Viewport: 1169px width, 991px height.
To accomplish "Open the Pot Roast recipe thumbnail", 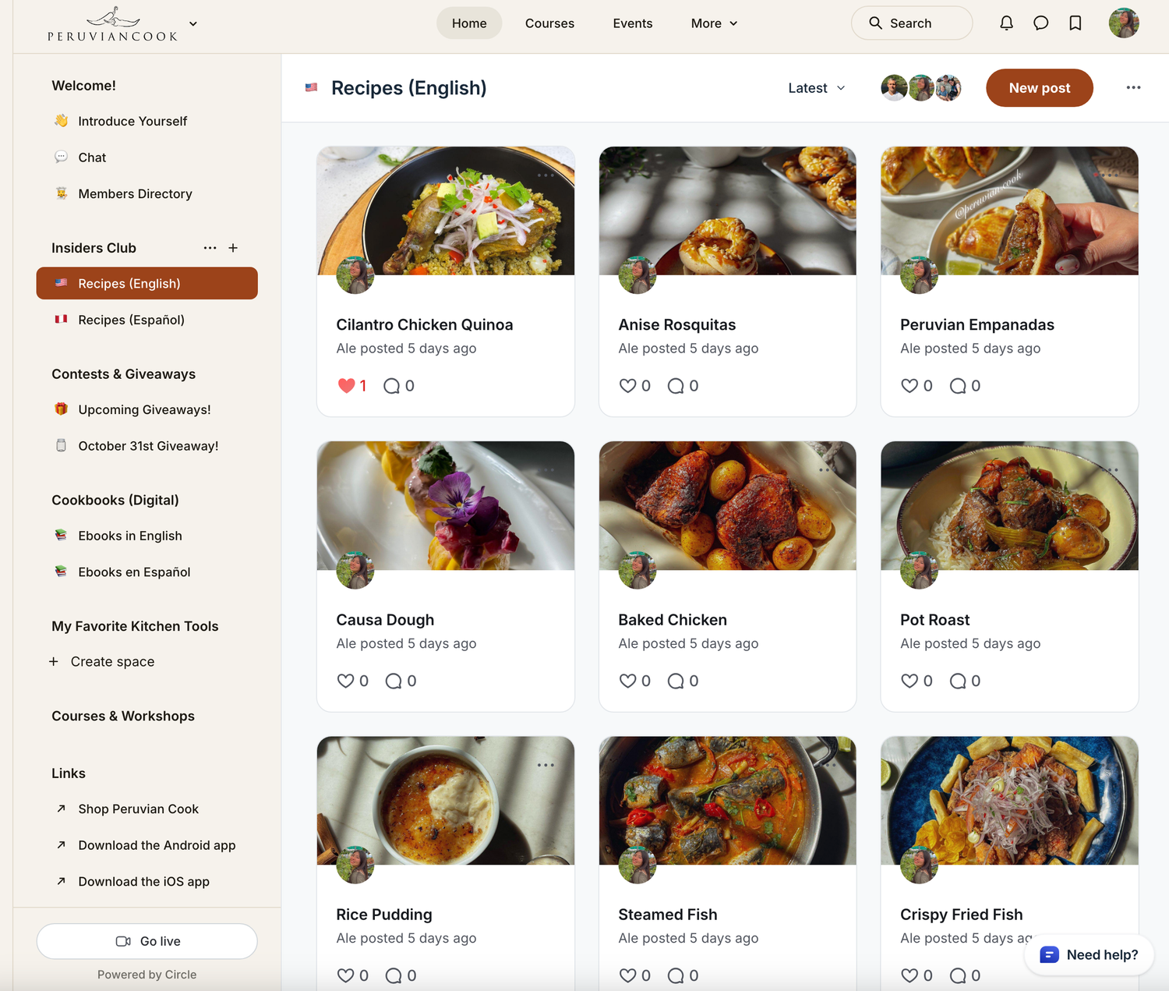I will 1009,505.
